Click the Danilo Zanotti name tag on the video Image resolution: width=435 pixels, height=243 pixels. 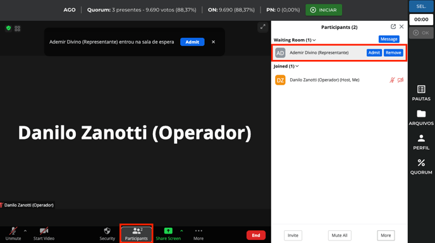pyautogui.click(x=27, y=205)
